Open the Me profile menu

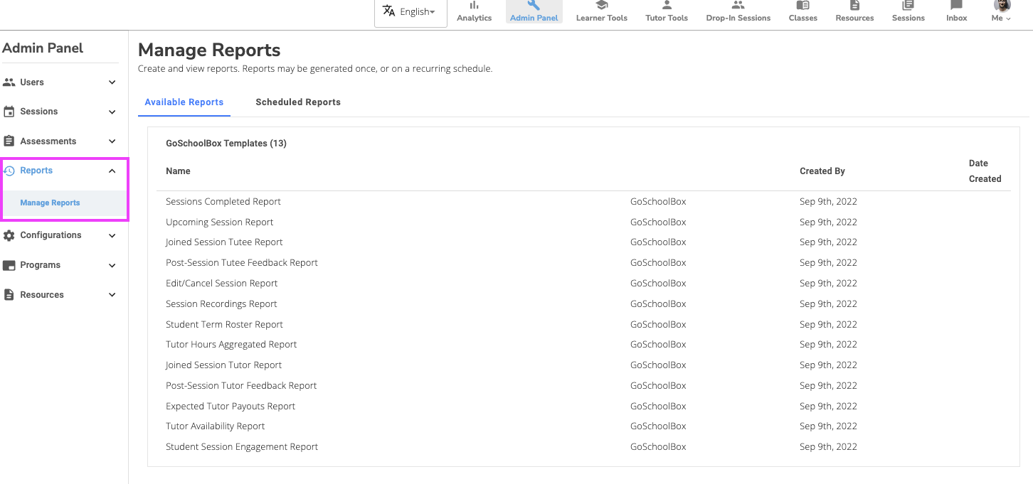pos(1001,11)
